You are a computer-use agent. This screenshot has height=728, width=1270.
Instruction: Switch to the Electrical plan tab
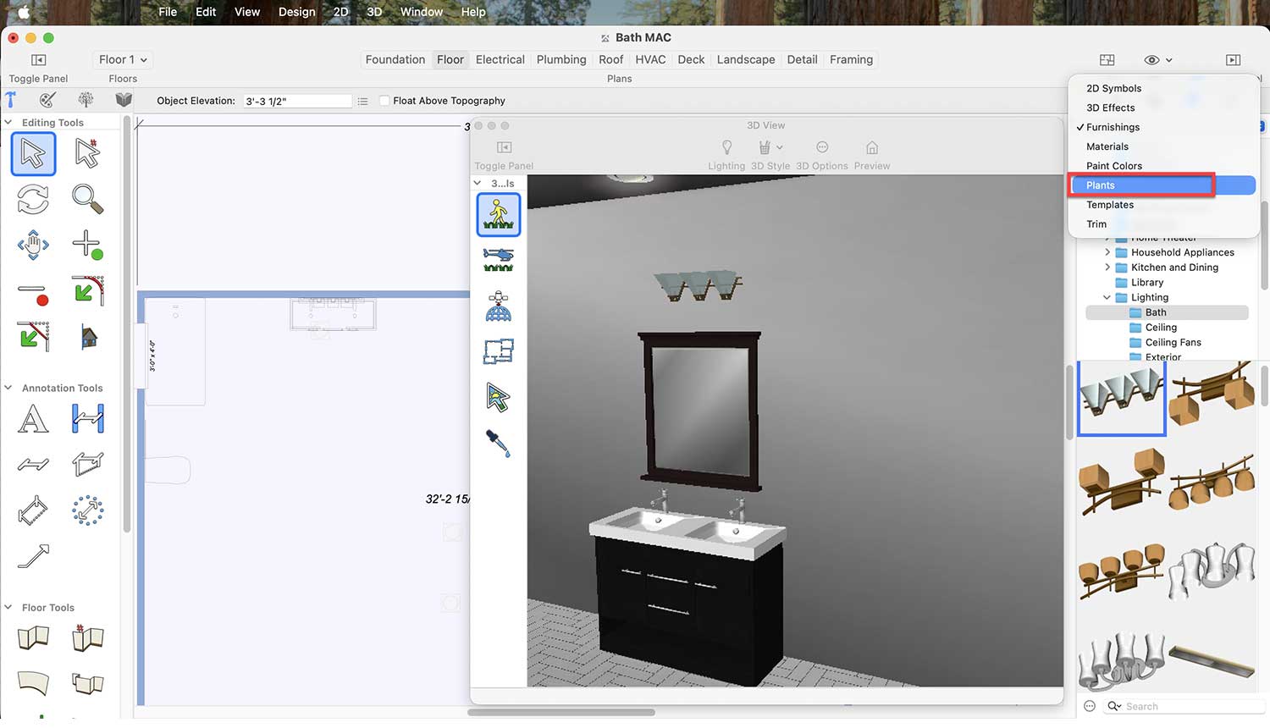pyautogui.click(x=500, y=60)
